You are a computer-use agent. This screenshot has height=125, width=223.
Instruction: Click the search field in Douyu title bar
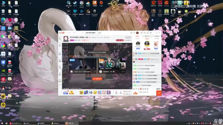click(78, 33)
